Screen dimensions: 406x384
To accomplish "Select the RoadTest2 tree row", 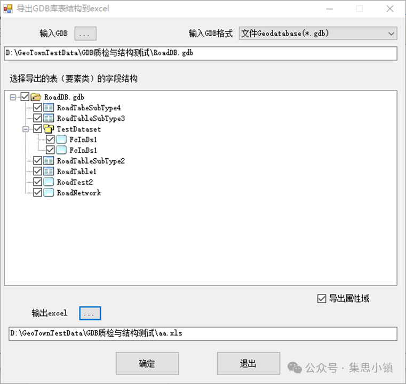I will click(x=75, y=182).
